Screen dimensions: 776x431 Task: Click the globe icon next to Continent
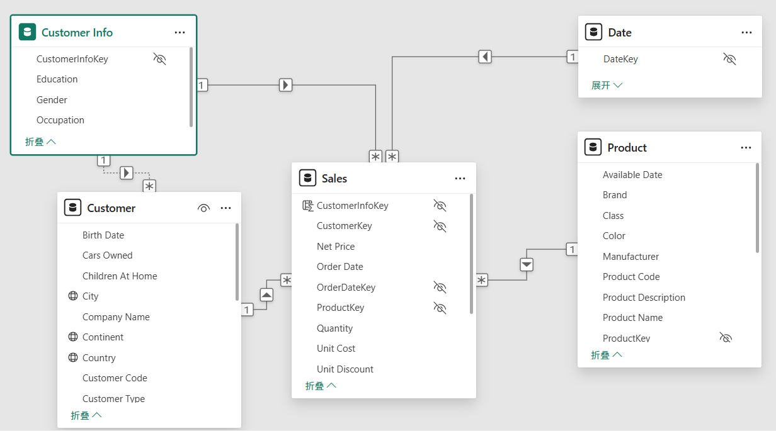(73, 337)
